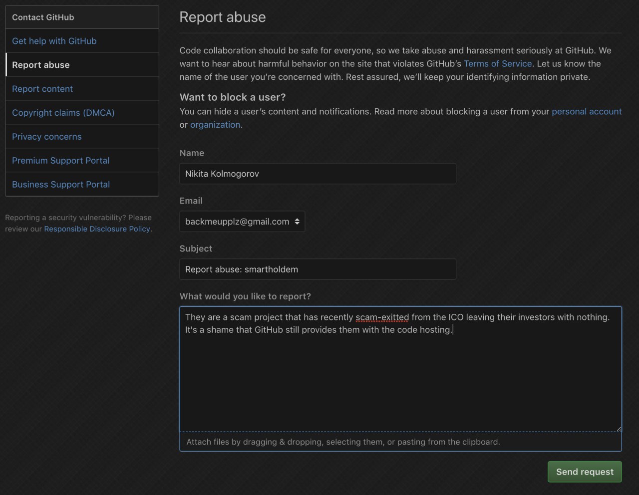This screenshot has width=639, height=495.
Task: Click the 'Want to block a user?' heading
Action: [233, 97]
